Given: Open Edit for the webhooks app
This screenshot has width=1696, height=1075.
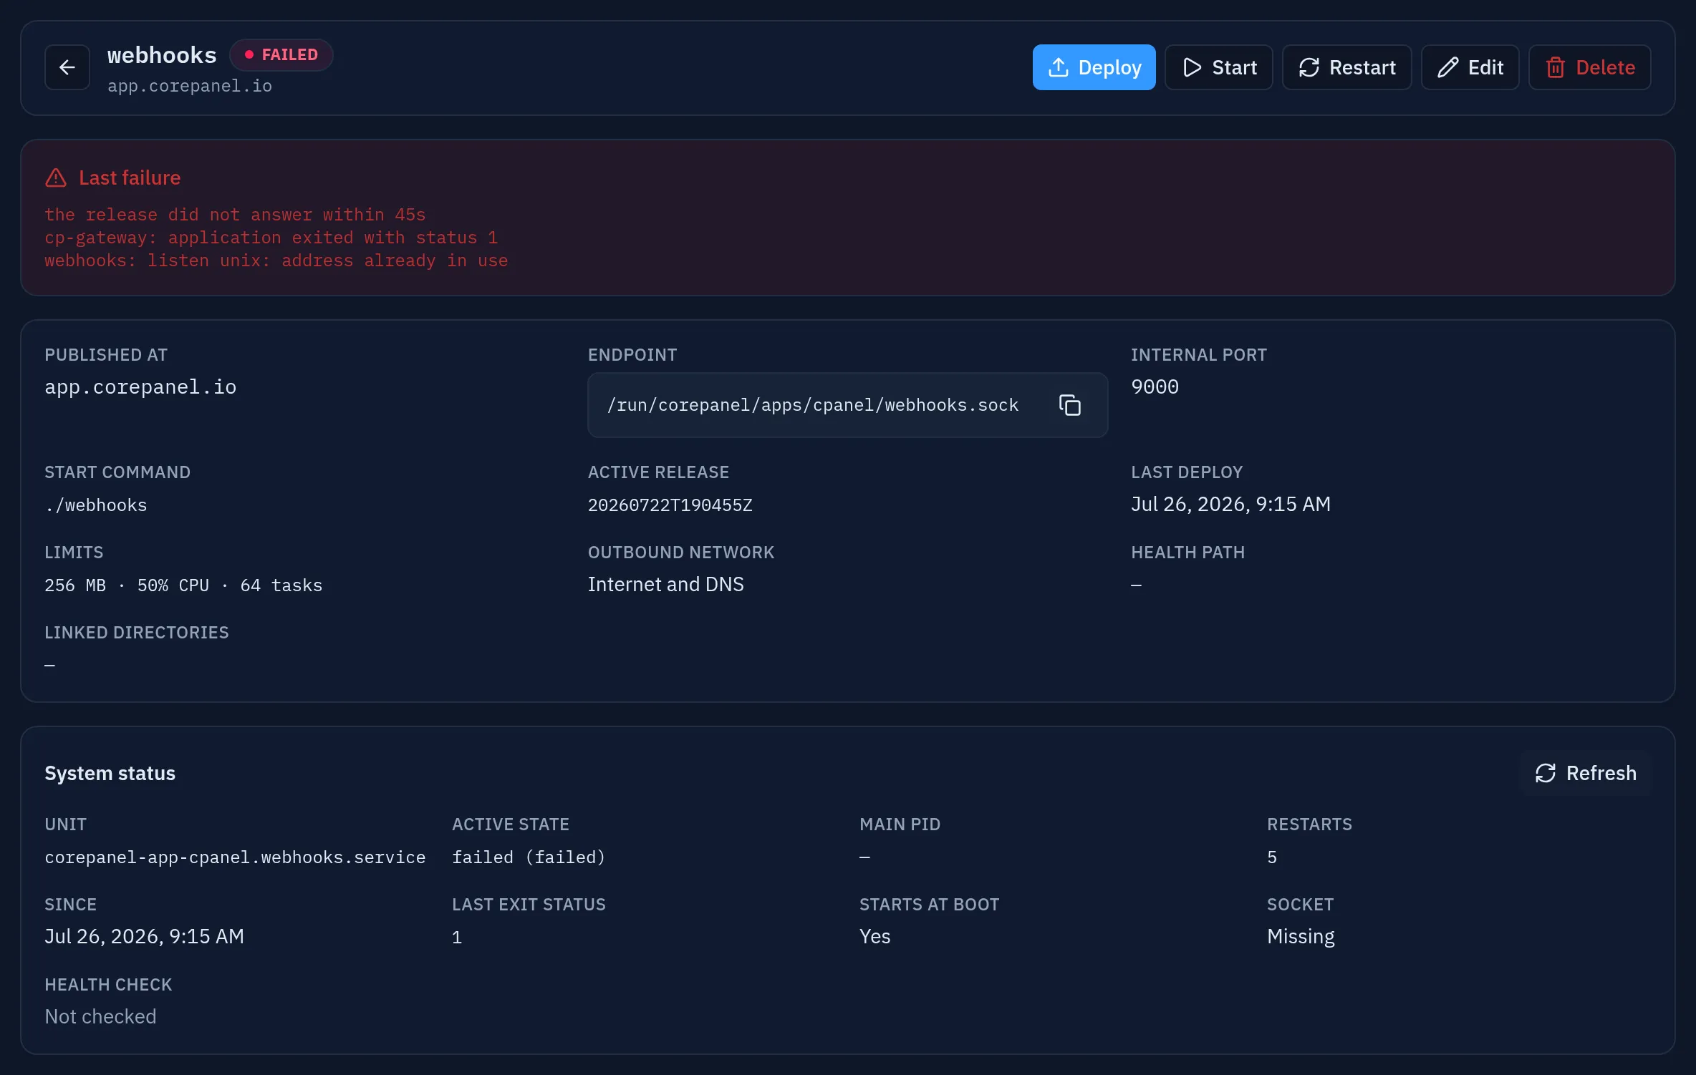Looking at the screenshot, I should point(1470,67).
